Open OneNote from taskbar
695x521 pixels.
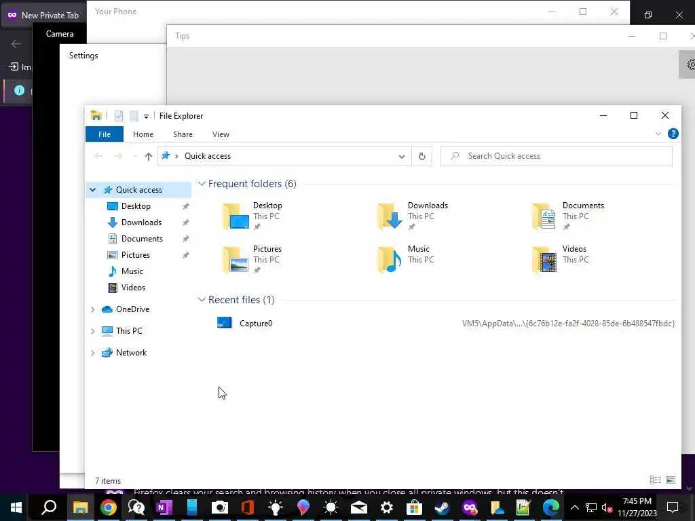164,507
